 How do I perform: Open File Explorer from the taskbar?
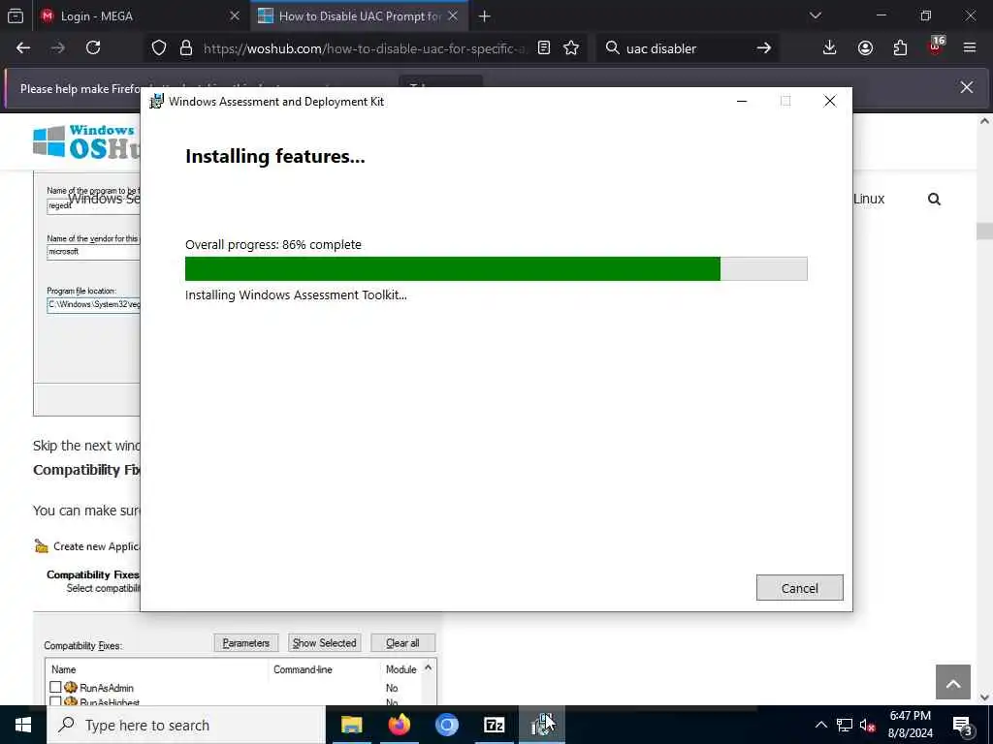[351, 725]
